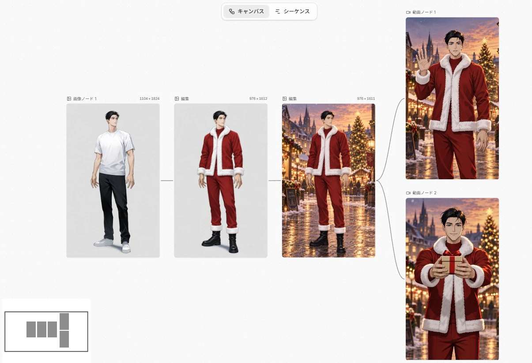Click the 1104 × 1824 dimension text
Screen dimensions: 532x363
pos(149,99)
